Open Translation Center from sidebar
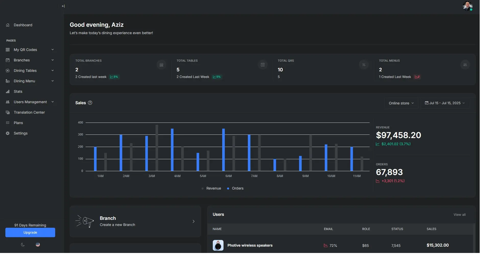The width and height of the screenshot is (482, 255). point(29,112)
